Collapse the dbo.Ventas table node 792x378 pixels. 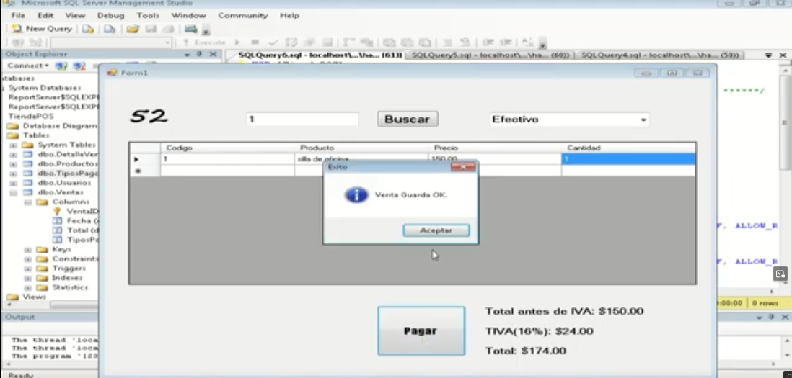13,192
